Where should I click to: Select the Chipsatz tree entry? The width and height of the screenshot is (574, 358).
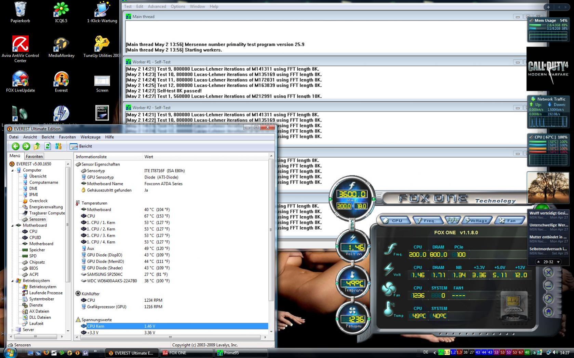[37, 262]
